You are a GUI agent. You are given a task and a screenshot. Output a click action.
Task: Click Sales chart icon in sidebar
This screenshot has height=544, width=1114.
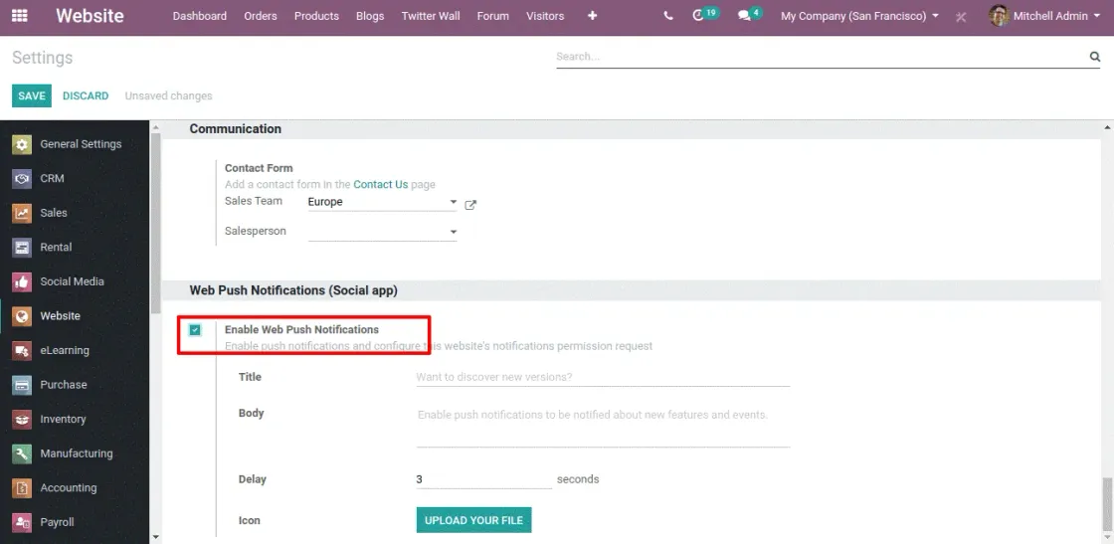(x=22, y=213)
